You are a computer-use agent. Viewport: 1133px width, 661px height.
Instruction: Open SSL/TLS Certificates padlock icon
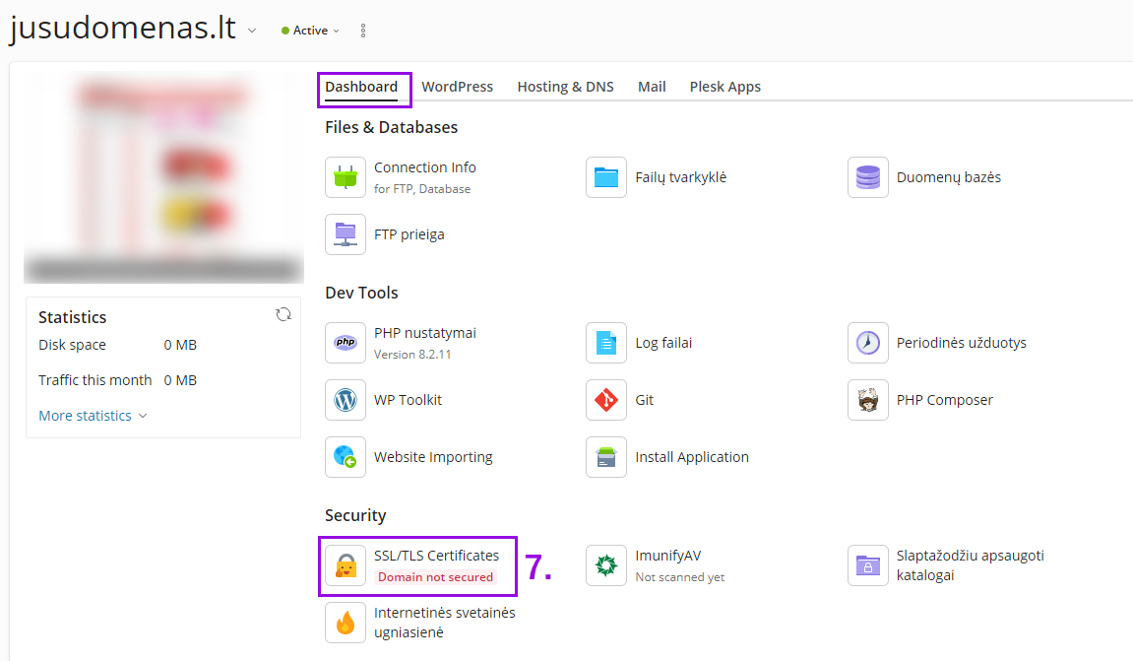click(x=346, y=565)
